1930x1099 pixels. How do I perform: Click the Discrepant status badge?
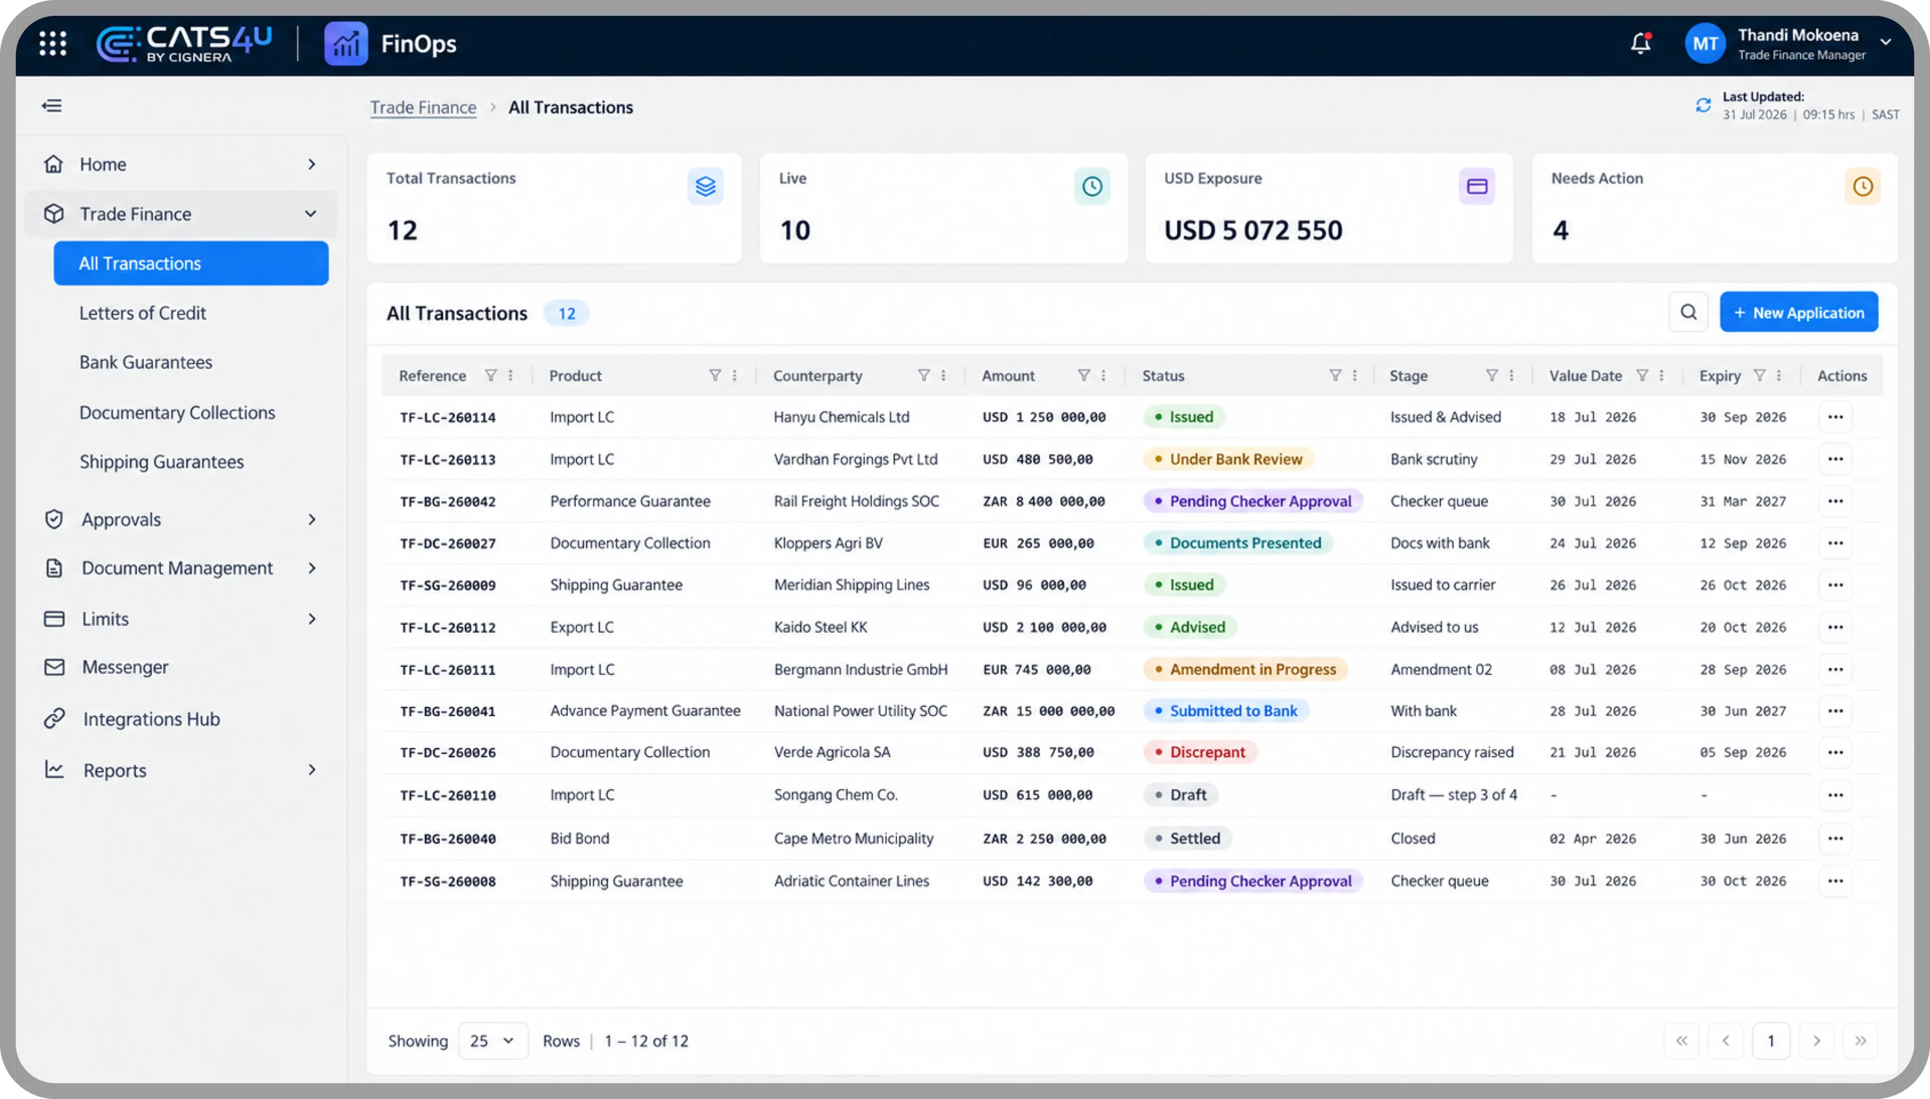1200,753
